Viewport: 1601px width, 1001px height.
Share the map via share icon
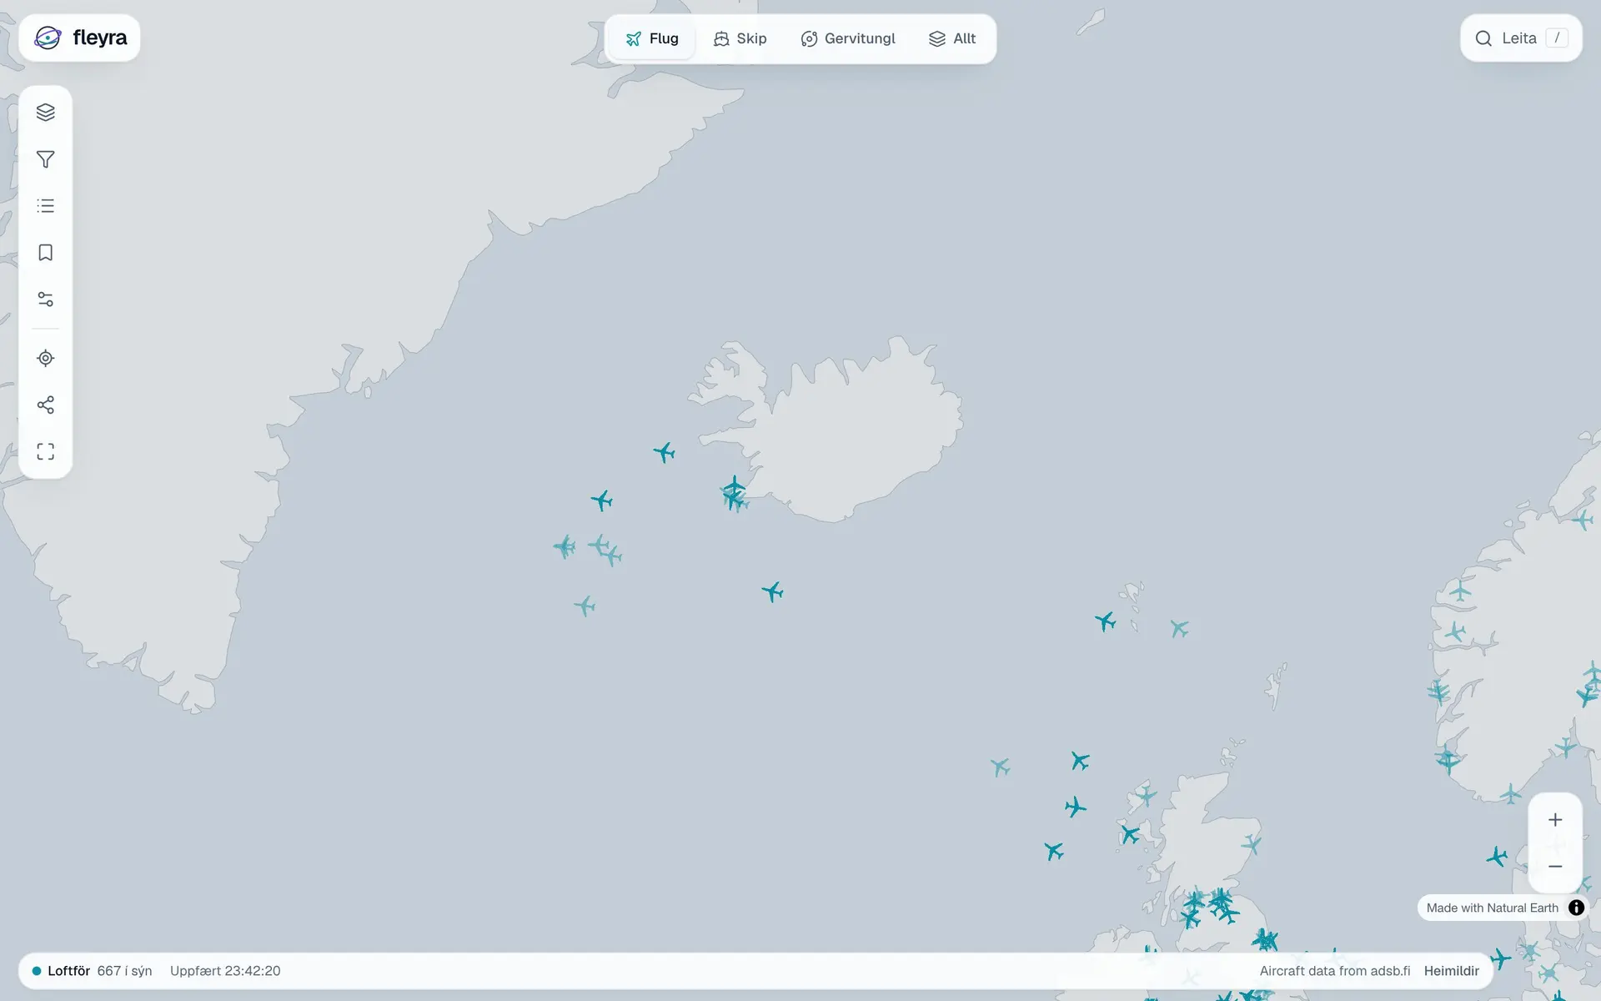[x=46, y=405]
